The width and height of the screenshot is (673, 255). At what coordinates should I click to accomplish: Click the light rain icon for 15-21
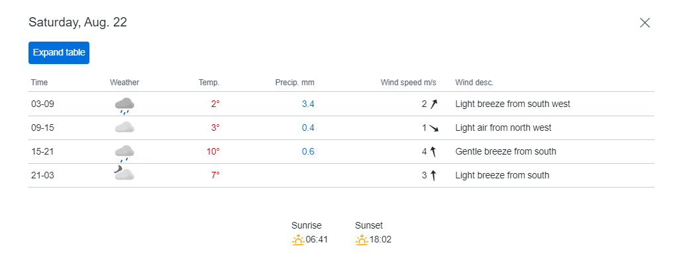click(125, 153)
